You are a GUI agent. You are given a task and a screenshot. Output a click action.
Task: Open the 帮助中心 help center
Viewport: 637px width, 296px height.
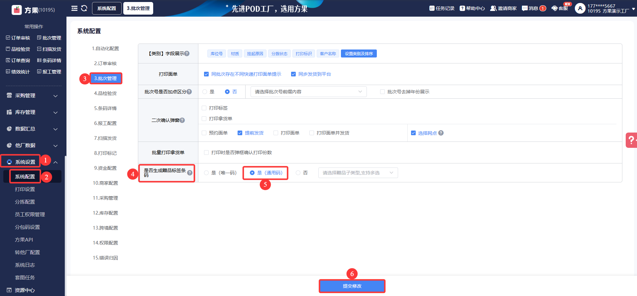472,8
